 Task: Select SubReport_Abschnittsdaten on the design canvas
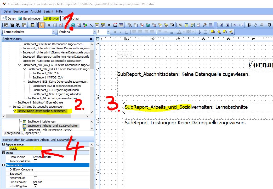point(183,74)
